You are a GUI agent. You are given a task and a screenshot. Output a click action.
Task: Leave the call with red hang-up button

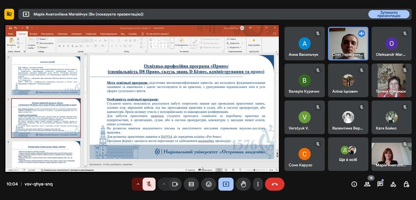coord(275,184)
